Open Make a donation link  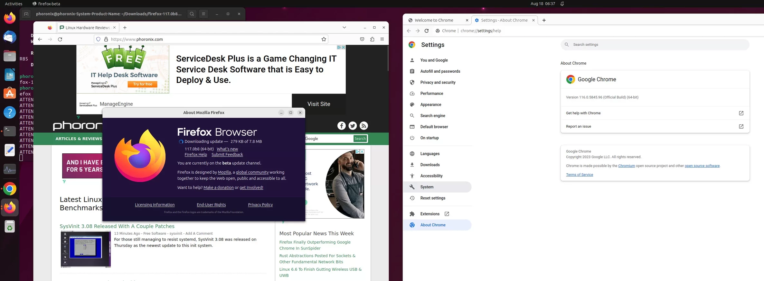[219, 187]
